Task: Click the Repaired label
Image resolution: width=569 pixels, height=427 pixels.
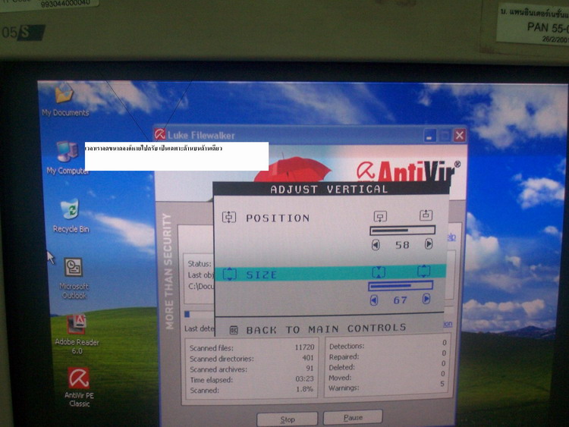Action: click(x=344, y=357)
